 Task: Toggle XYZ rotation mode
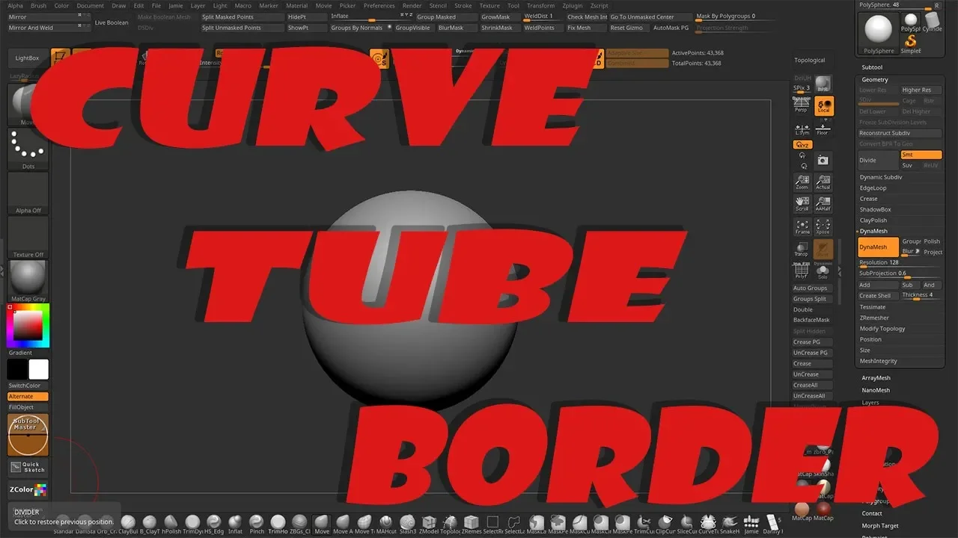802,145
